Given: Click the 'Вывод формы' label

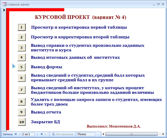Looking at the screenshot, I should [x=47, y=67].
